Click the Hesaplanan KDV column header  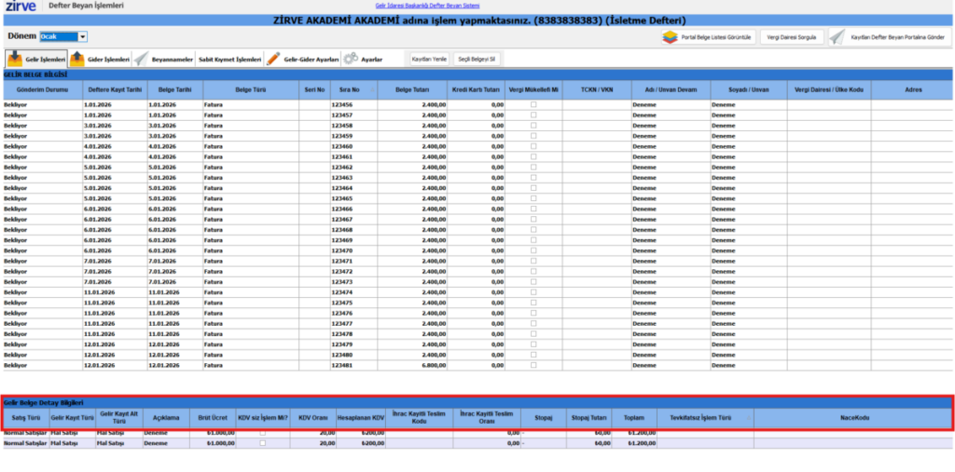point(361,418)
